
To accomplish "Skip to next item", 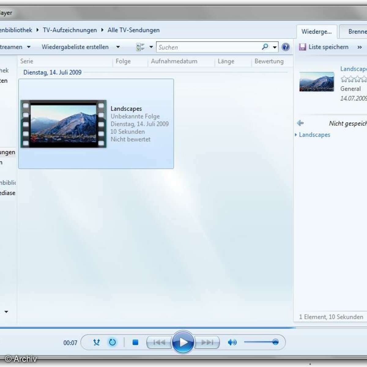I will [208, 342].
